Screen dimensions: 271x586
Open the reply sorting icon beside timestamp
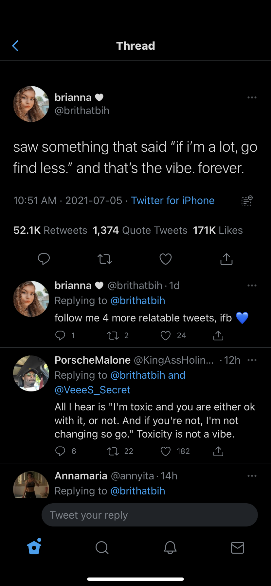[x=247, y=201]
